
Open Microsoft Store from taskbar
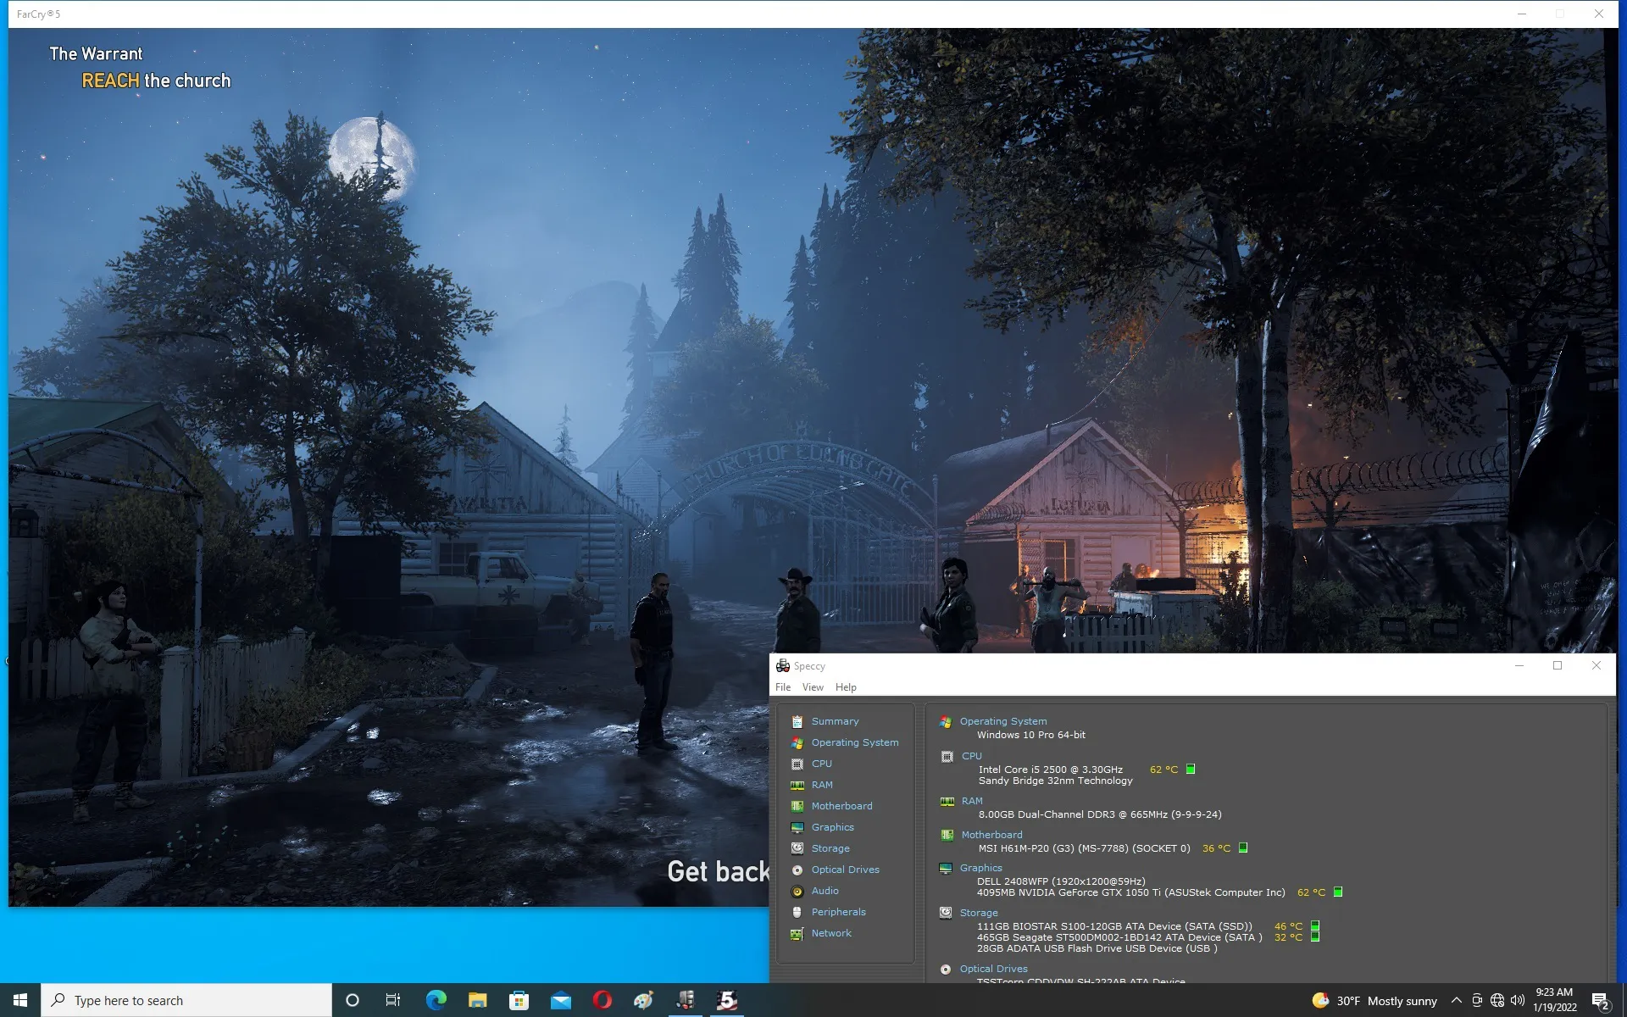[x=519, y=1000]
